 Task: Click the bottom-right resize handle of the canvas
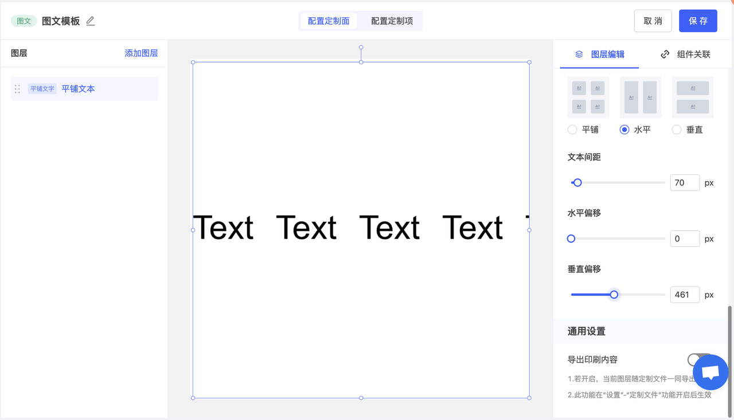point(529,398)
